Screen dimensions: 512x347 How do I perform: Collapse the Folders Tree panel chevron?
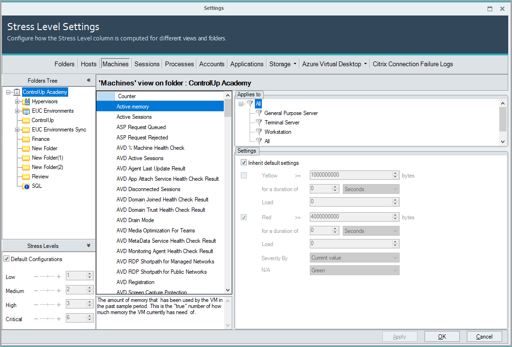click(88, 80)
